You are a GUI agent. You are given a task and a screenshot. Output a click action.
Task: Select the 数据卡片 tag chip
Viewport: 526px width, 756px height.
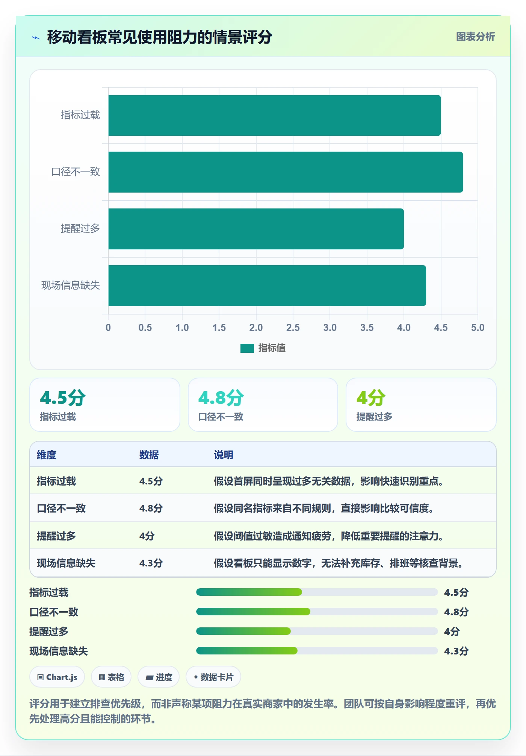tap(213, 677)
